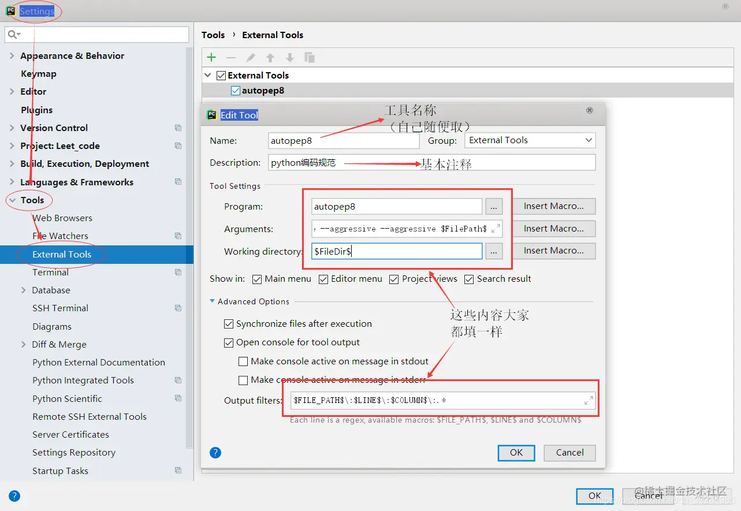Open the Group dropdown
This screenshot has height=511, width=741.
coord(530,140)
